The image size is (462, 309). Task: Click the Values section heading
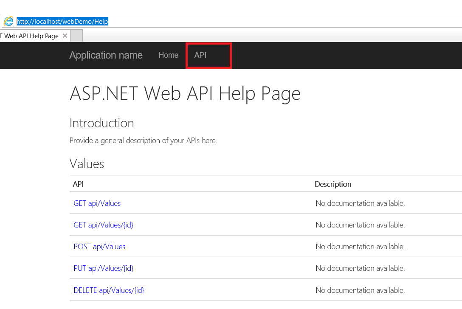point(87,164)
